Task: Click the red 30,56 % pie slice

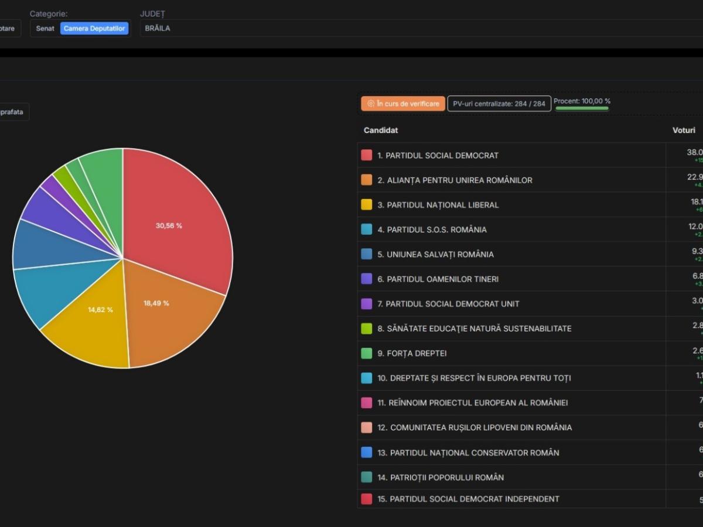Action: pos(176,217)
